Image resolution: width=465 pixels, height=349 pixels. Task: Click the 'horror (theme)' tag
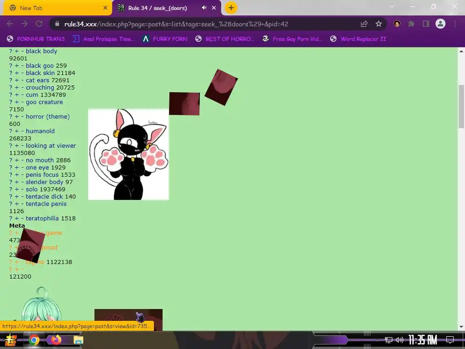tap(48, 117)
